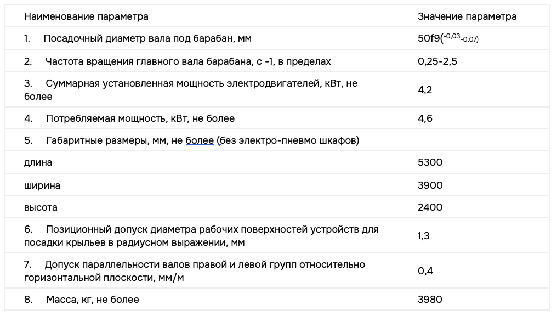Click the 0,25-2,5 value cell
Screen dimensions: 557x316
point(437,61)
